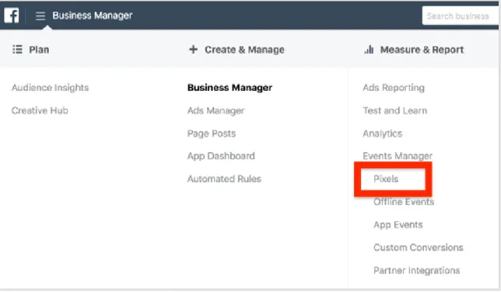
Task: Click the Measure & Report chart icon
Action: (369, 50)
